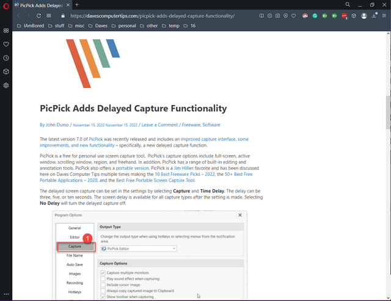Screen dimensions: 391x301
Task: Expand the 16 bookmarks folder
Action: click(189, 26)
